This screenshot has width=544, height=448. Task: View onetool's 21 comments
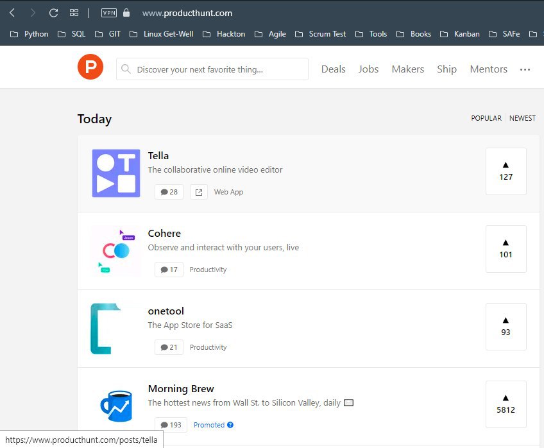pyautogui.click(x=169, y=347)
